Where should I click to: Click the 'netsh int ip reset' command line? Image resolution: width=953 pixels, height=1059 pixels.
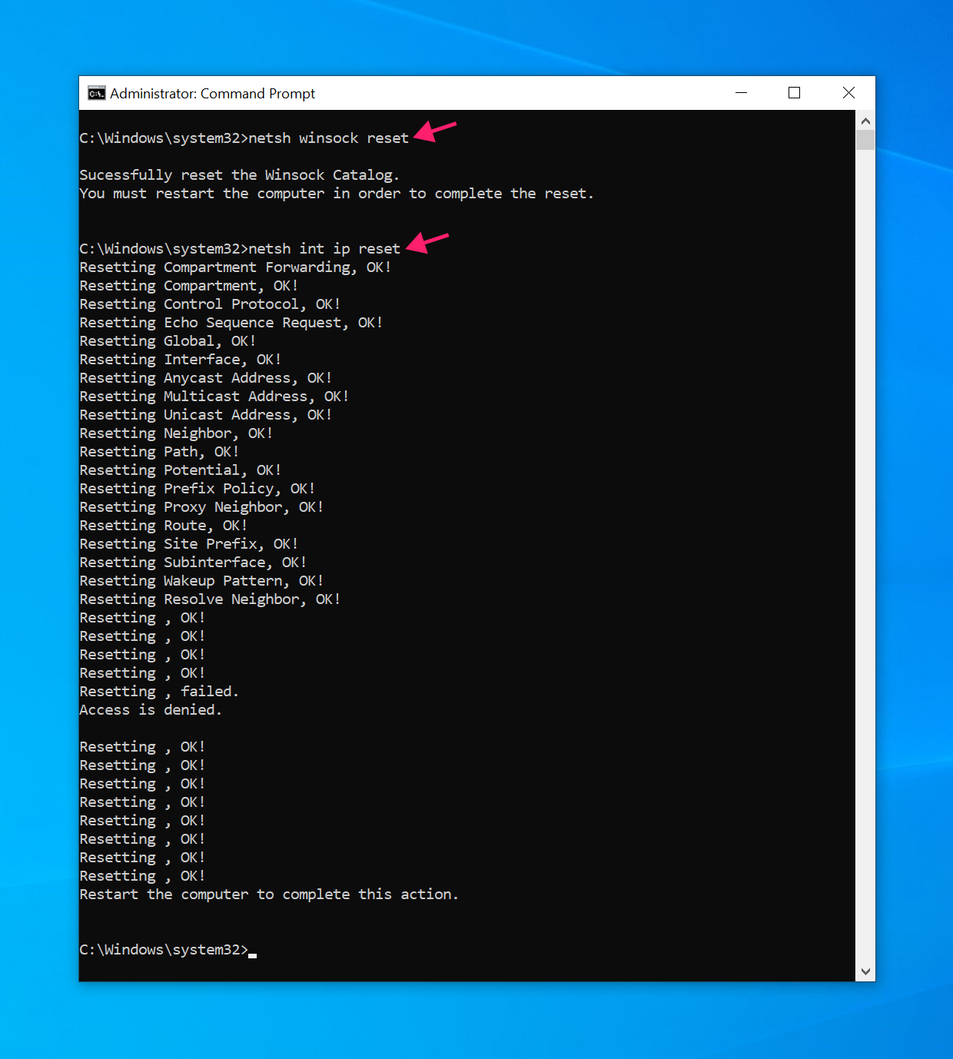(240, 249)
